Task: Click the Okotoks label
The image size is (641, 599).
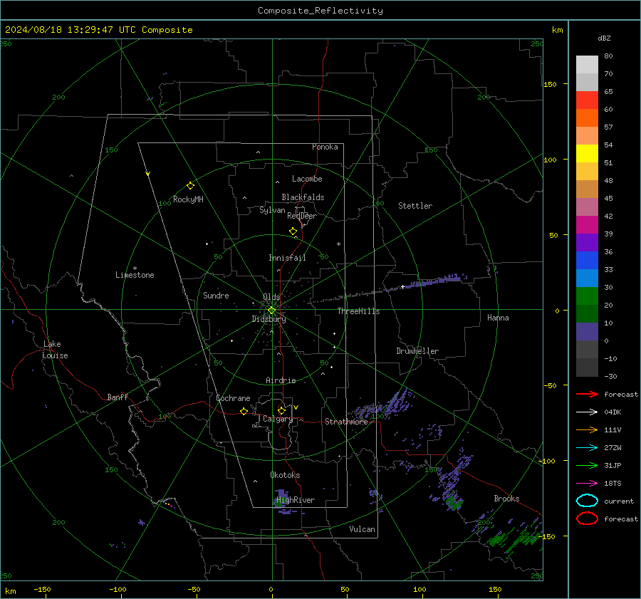Action: pos(285,475)
